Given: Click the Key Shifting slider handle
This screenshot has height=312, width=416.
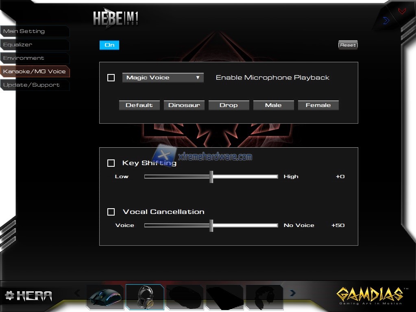Looking at the screenshot, I should point(211,177).
